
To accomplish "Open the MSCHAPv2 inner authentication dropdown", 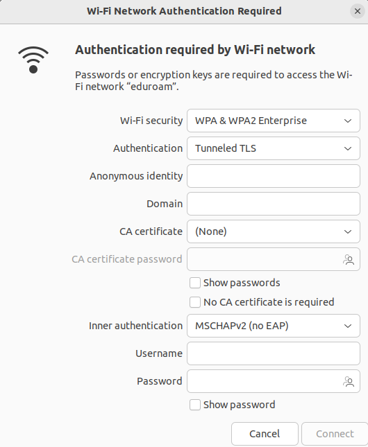I will (x=274, y=326).
